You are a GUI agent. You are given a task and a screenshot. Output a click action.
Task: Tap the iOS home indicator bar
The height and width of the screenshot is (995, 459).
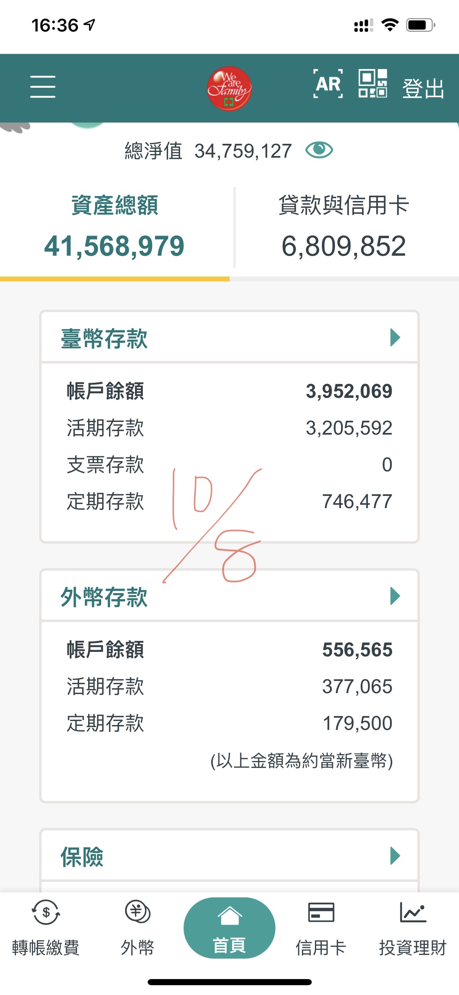pos(229,982)
